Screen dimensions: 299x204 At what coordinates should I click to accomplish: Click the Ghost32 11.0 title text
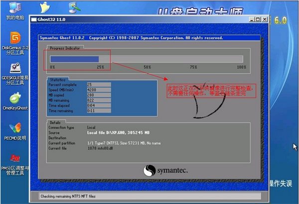[x=51, y=19]
